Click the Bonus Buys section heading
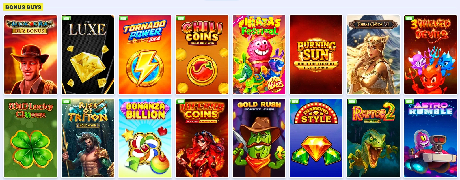Screen dimensions: 460x180 [x=23, y=7]
